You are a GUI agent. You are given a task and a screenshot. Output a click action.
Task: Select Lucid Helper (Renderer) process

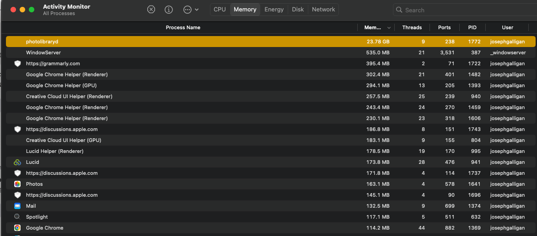(55, 151)
